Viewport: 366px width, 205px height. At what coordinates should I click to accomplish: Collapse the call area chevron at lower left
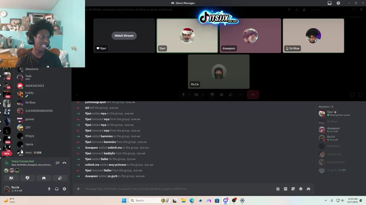[77, 95]
